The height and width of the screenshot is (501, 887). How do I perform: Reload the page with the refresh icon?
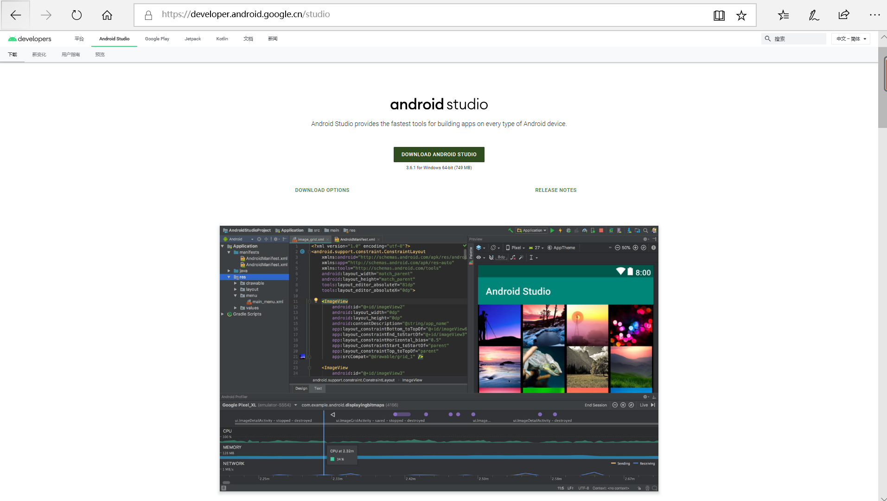pyautogui.click(x=77, y=15)
